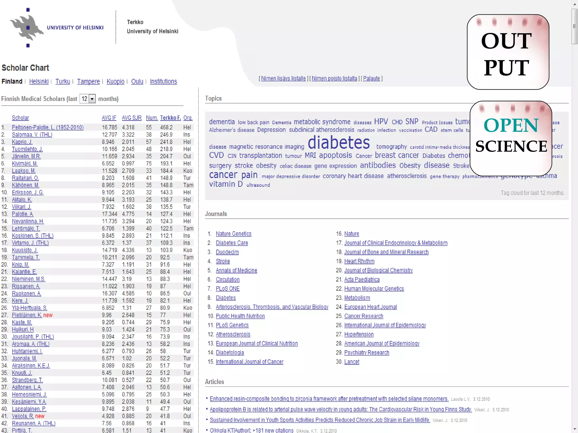578x433 pixels.
Task: Open scholar Kivimäki, M.
Action: click(x=25, y=164)
